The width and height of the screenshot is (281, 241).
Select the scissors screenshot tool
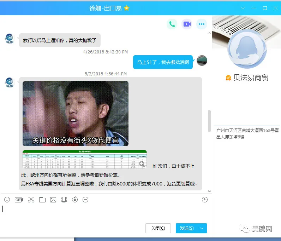(x=31, y=200)
